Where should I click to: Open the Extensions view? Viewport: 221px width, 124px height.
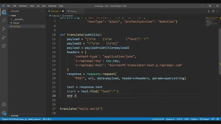click(x=4, y=46)
